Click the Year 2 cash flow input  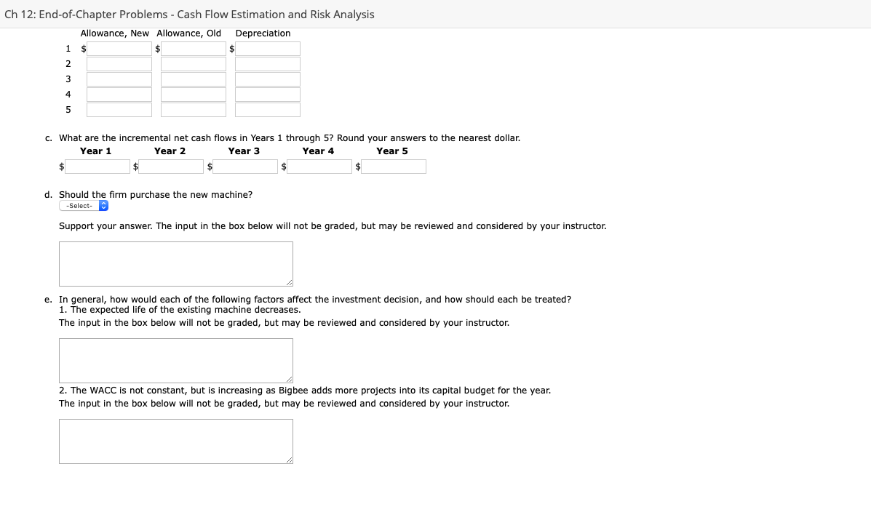[x=171, y=166]
